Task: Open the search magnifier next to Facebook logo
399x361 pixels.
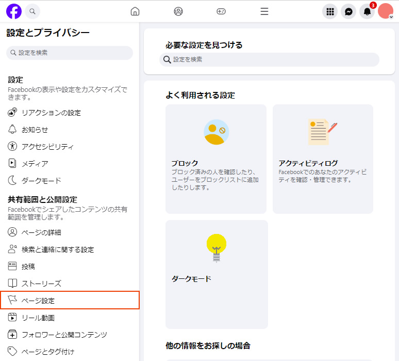Action: pos(32,11)
